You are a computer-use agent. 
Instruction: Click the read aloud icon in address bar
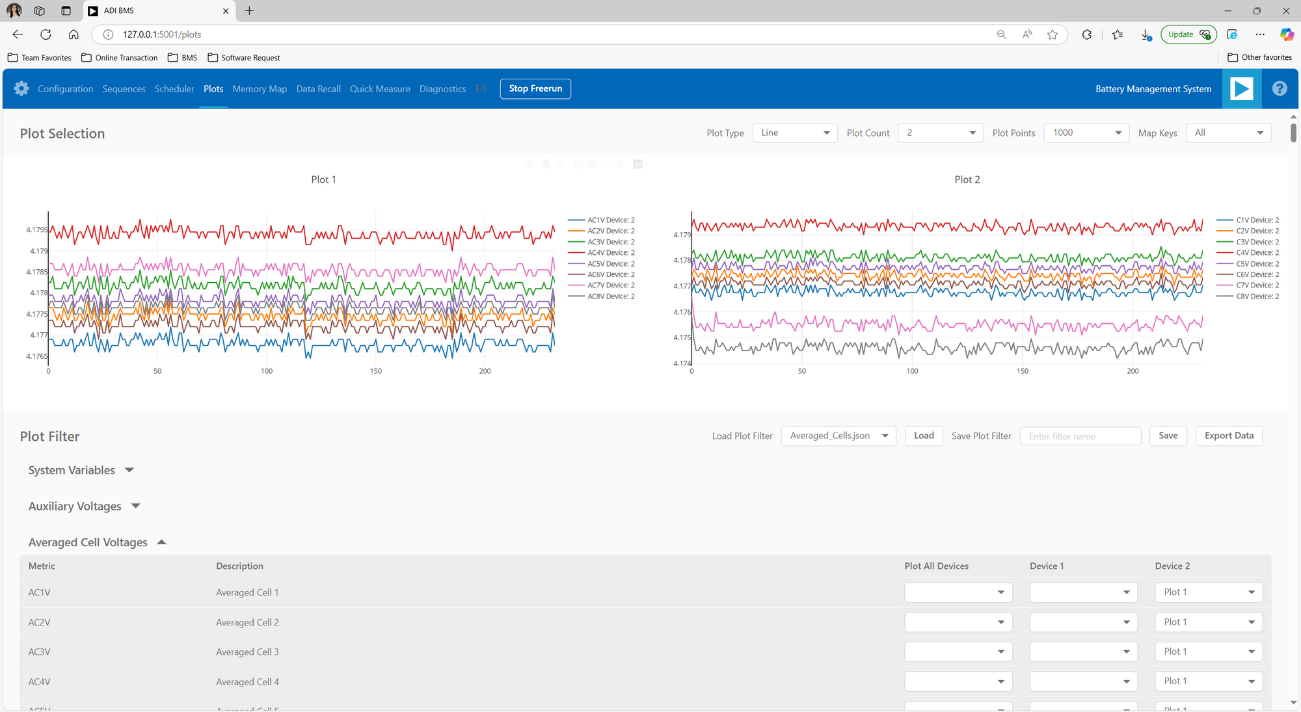pyautogui.click(x=1027, y=34)
